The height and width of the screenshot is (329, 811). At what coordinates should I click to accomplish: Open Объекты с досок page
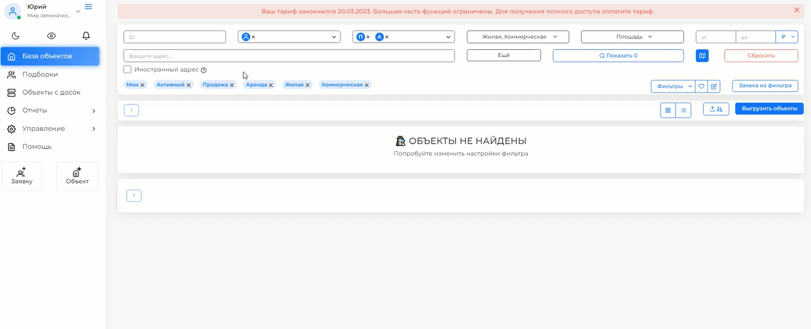pyautogui.click(x=51, y=92)
